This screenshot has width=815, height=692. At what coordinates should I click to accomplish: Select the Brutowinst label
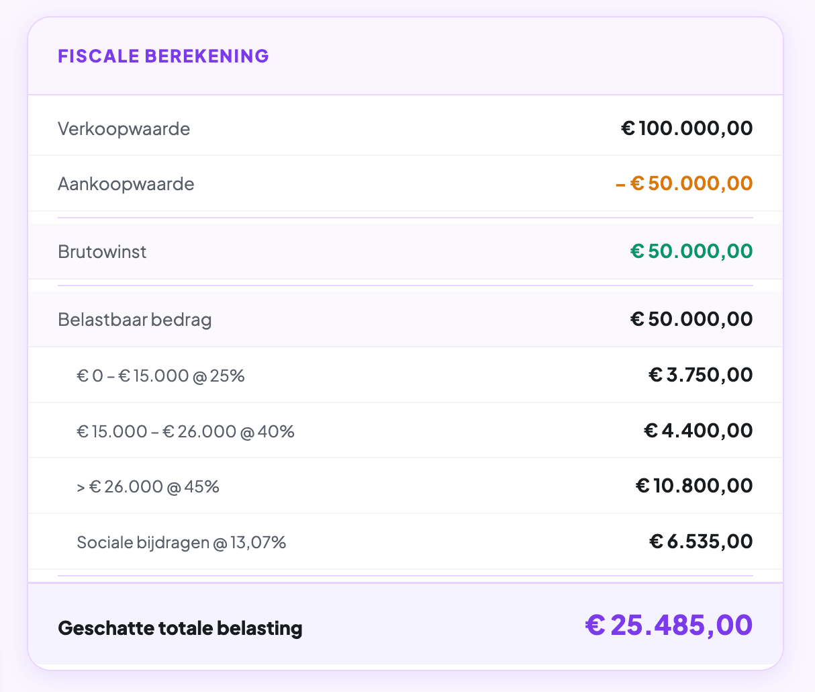coord(102,252)
